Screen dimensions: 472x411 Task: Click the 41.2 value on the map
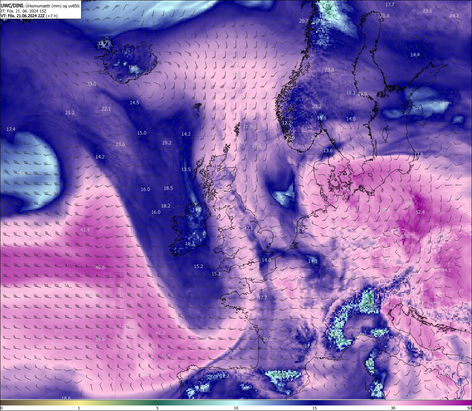160,333
